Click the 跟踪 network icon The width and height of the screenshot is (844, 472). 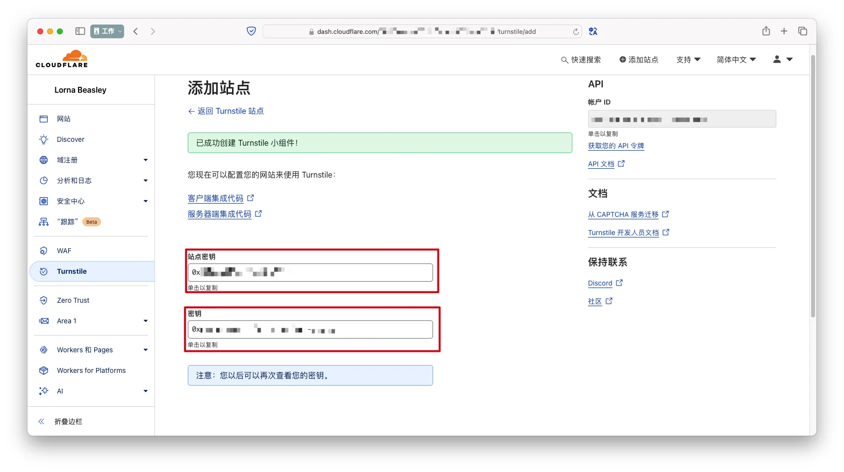tap(44, 222)
